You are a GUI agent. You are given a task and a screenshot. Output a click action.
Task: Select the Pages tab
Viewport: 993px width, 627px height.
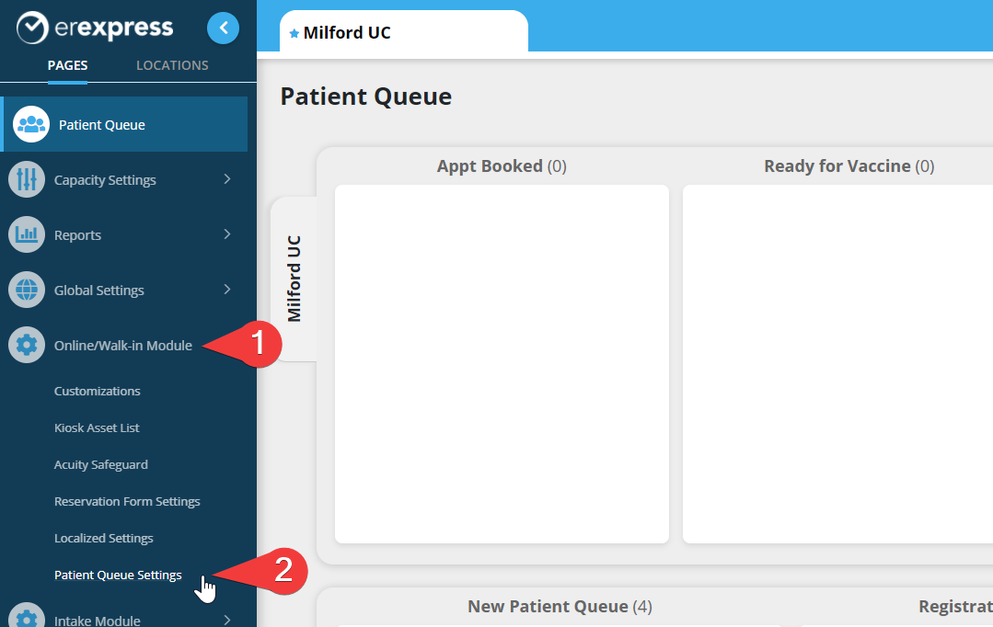(x=67, y=65)
